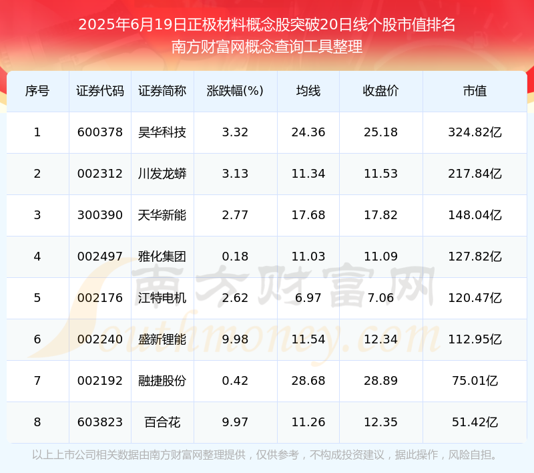Select stock name 川发龙蟒
The image size is (534, 473).
162,174
